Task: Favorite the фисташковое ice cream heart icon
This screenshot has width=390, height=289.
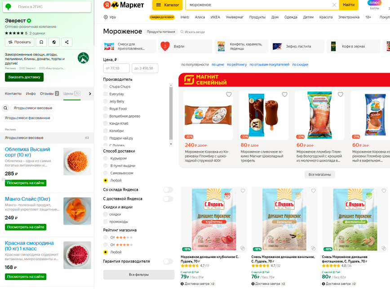Action: (x=384, y=191)
